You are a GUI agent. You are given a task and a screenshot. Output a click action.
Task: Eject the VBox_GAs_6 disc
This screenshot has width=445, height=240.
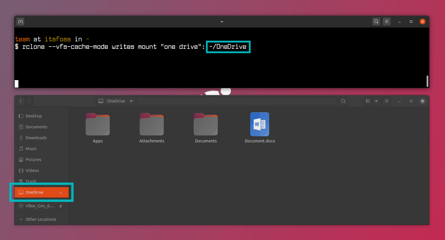60,206
